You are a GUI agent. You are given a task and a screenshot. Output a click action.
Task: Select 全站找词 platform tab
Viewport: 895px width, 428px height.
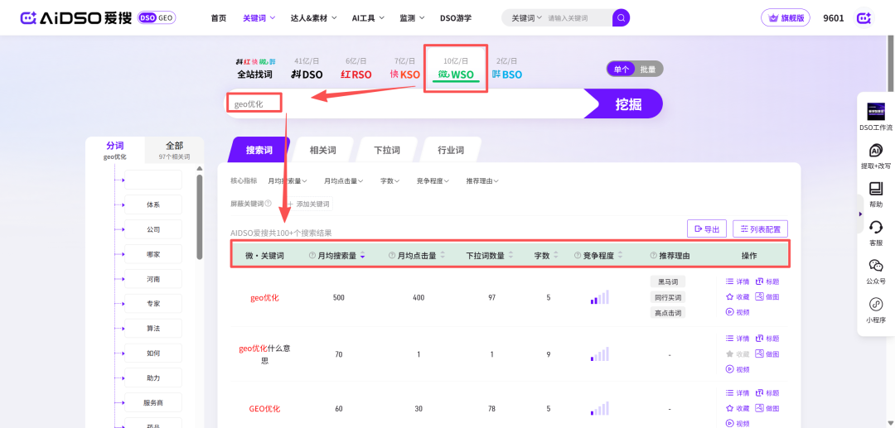(254, 69)
